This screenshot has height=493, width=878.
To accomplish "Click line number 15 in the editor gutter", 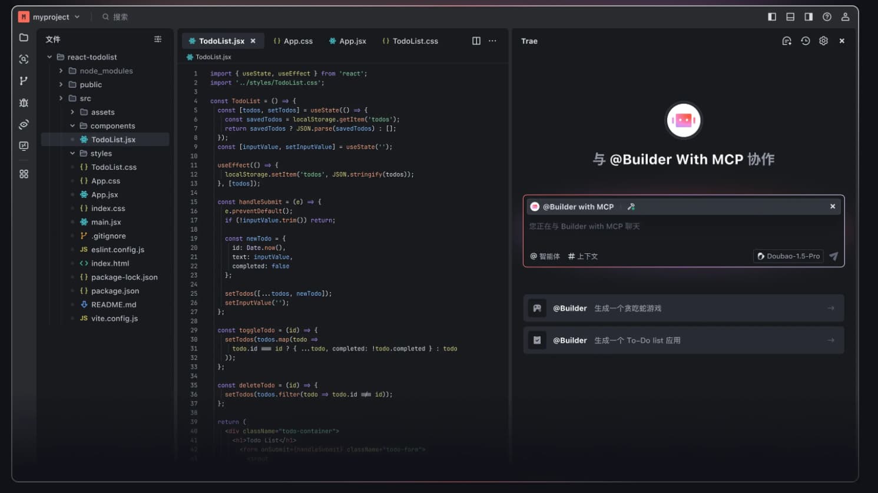I will pos(194,202).
